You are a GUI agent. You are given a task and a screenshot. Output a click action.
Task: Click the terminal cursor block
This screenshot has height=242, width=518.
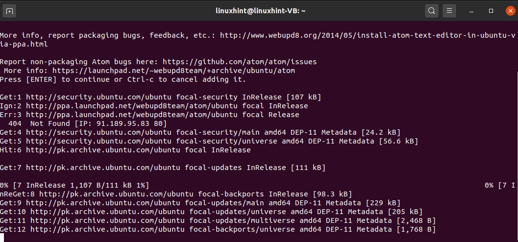pos(2,238)
